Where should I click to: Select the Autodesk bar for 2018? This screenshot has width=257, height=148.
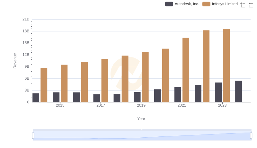pyautogui.click(x=117, y=98)
